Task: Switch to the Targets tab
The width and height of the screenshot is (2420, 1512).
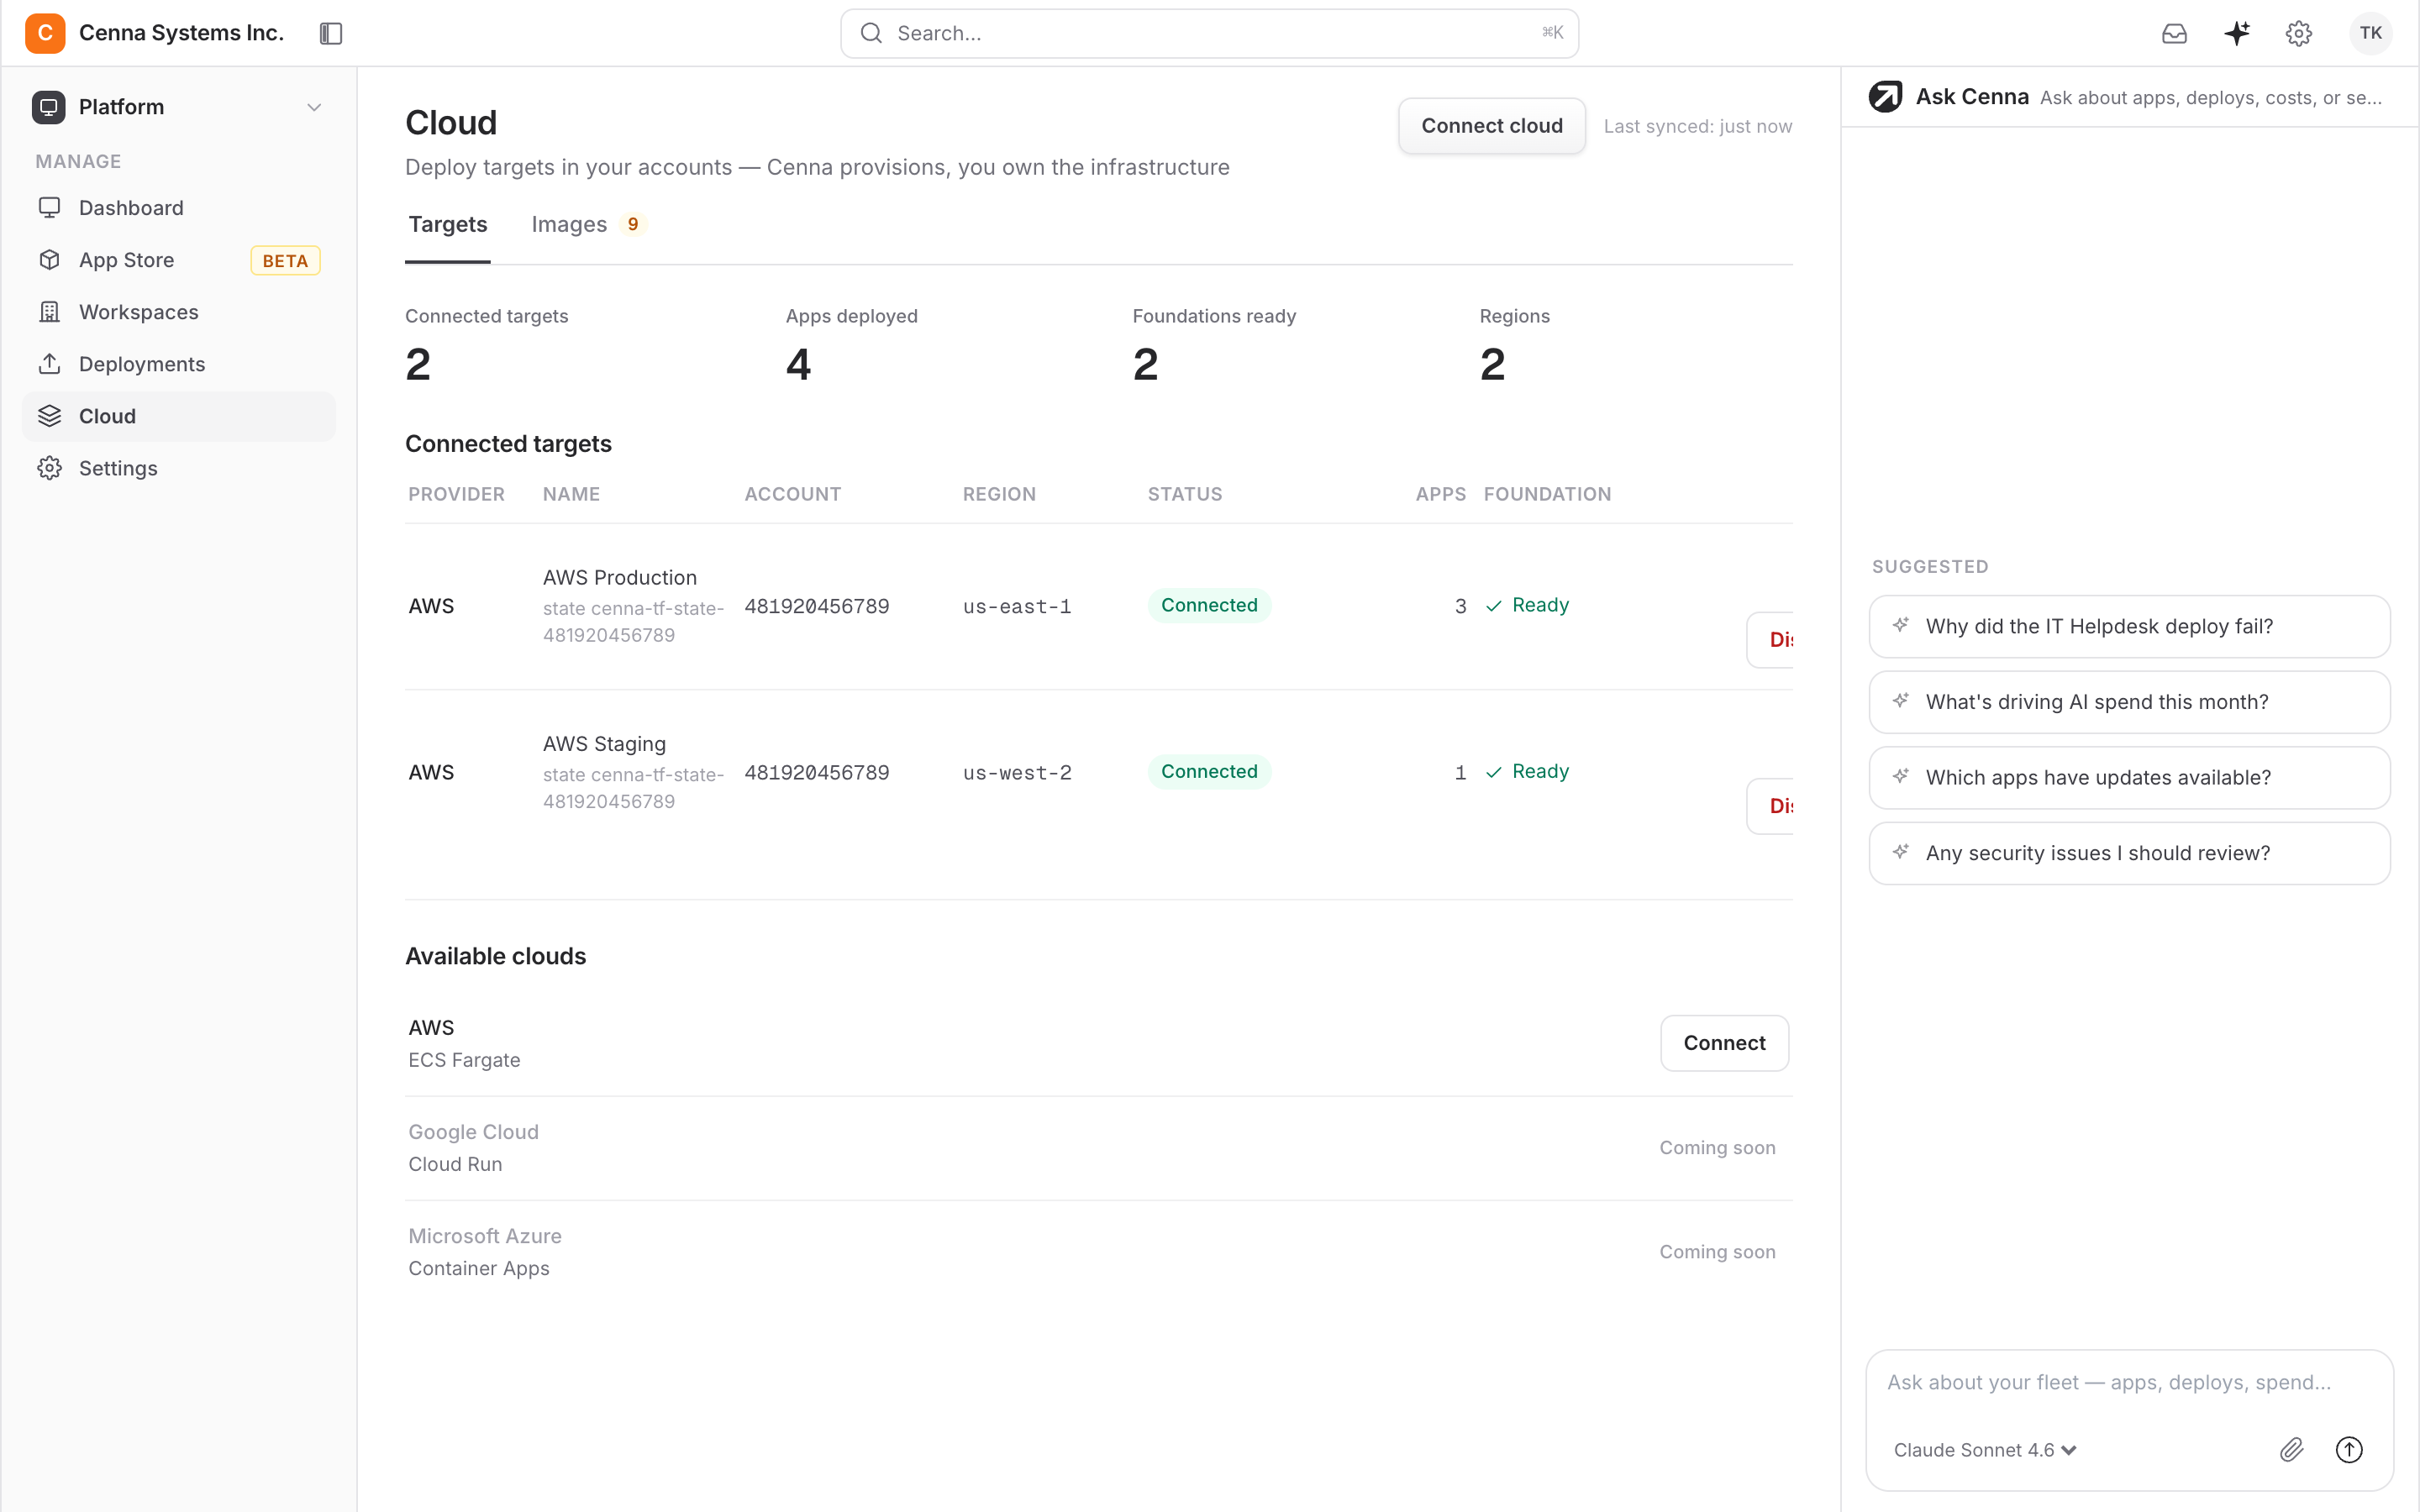Action: pyautogui.click(x=448, y=225)
